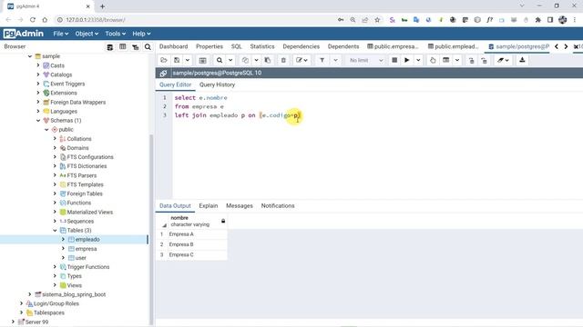This screenshot has height=327, width=583.
Task: Click the connection status link icon
Action: pyautogui.click(x=163, y=73)
